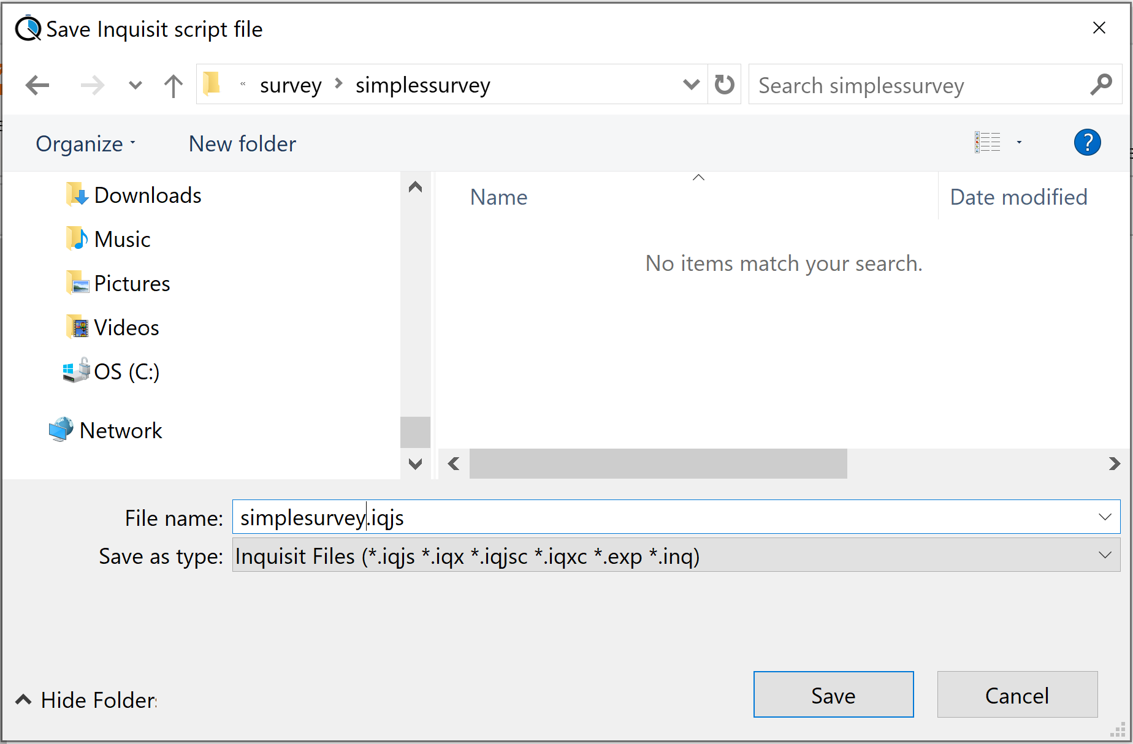Expand the File name history dropdown
The image size is (1133, 744).
pos(1105,517)
